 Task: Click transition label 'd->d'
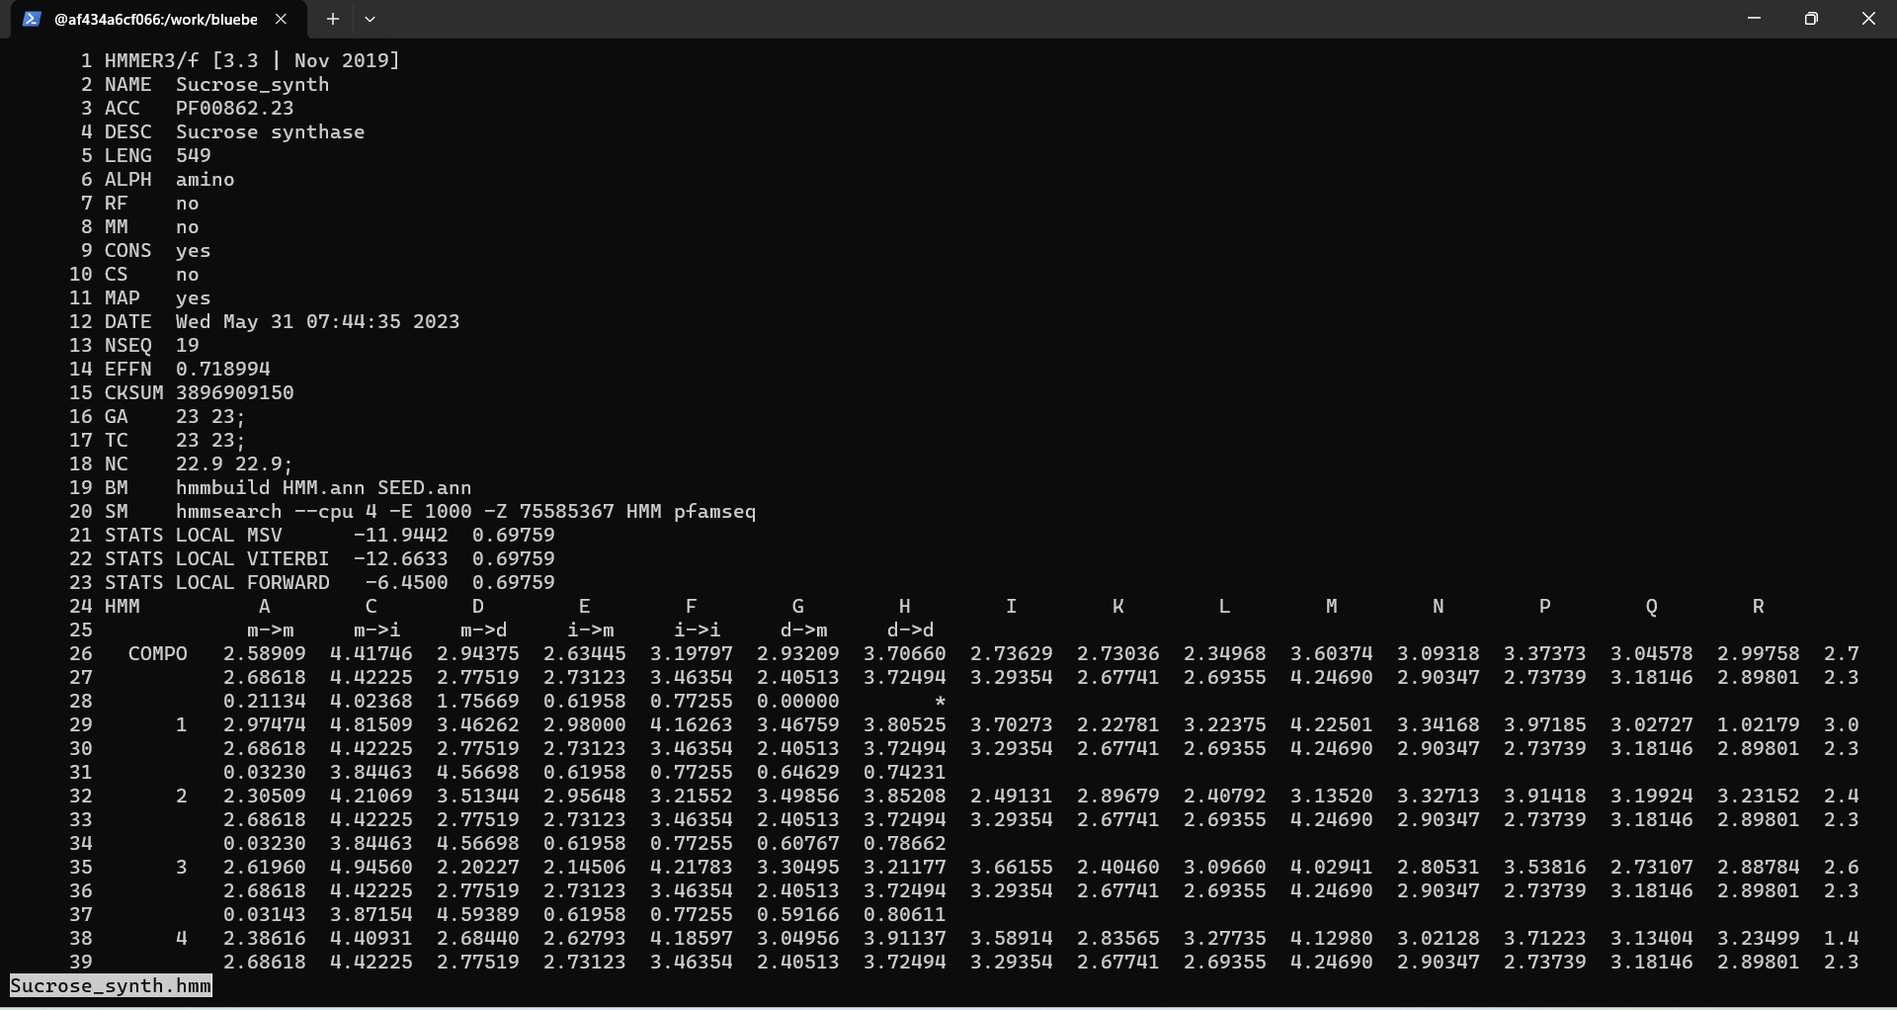(x=911, y=630)
